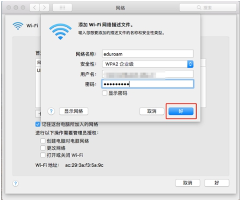The width and height of the screenshot is (240, 200).
Task: Open help in the bottom-left window corner
Action: (x=16, y=183)
